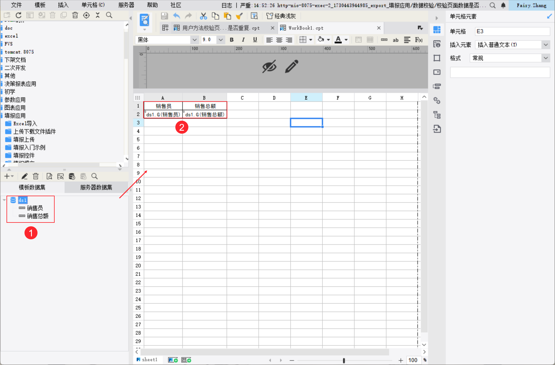555x365 pixels.
Task: Open the 模板 menu
Action: click(x=40, y=5)
